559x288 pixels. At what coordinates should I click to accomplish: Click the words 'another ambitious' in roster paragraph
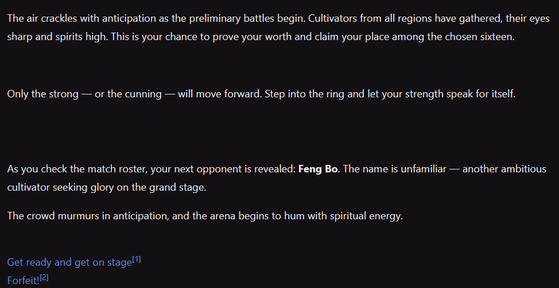[x=504, y=169]
